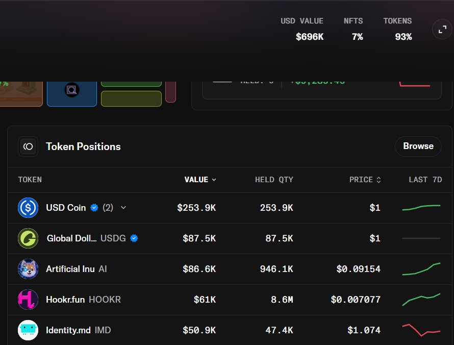Select the olive green treemap tile

coord(131,99)
